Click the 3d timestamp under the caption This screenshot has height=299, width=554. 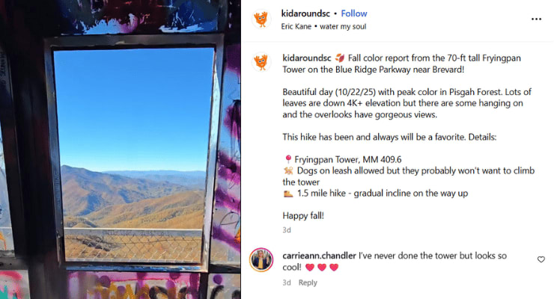pos(287,230)
